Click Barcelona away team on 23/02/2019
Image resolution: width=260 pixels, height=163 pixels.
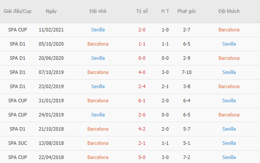pos(229,86)
